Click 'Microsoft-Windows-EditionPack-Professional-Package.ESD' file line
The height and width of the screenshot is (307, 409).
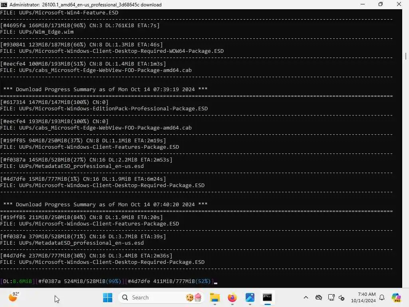point(104,109)
